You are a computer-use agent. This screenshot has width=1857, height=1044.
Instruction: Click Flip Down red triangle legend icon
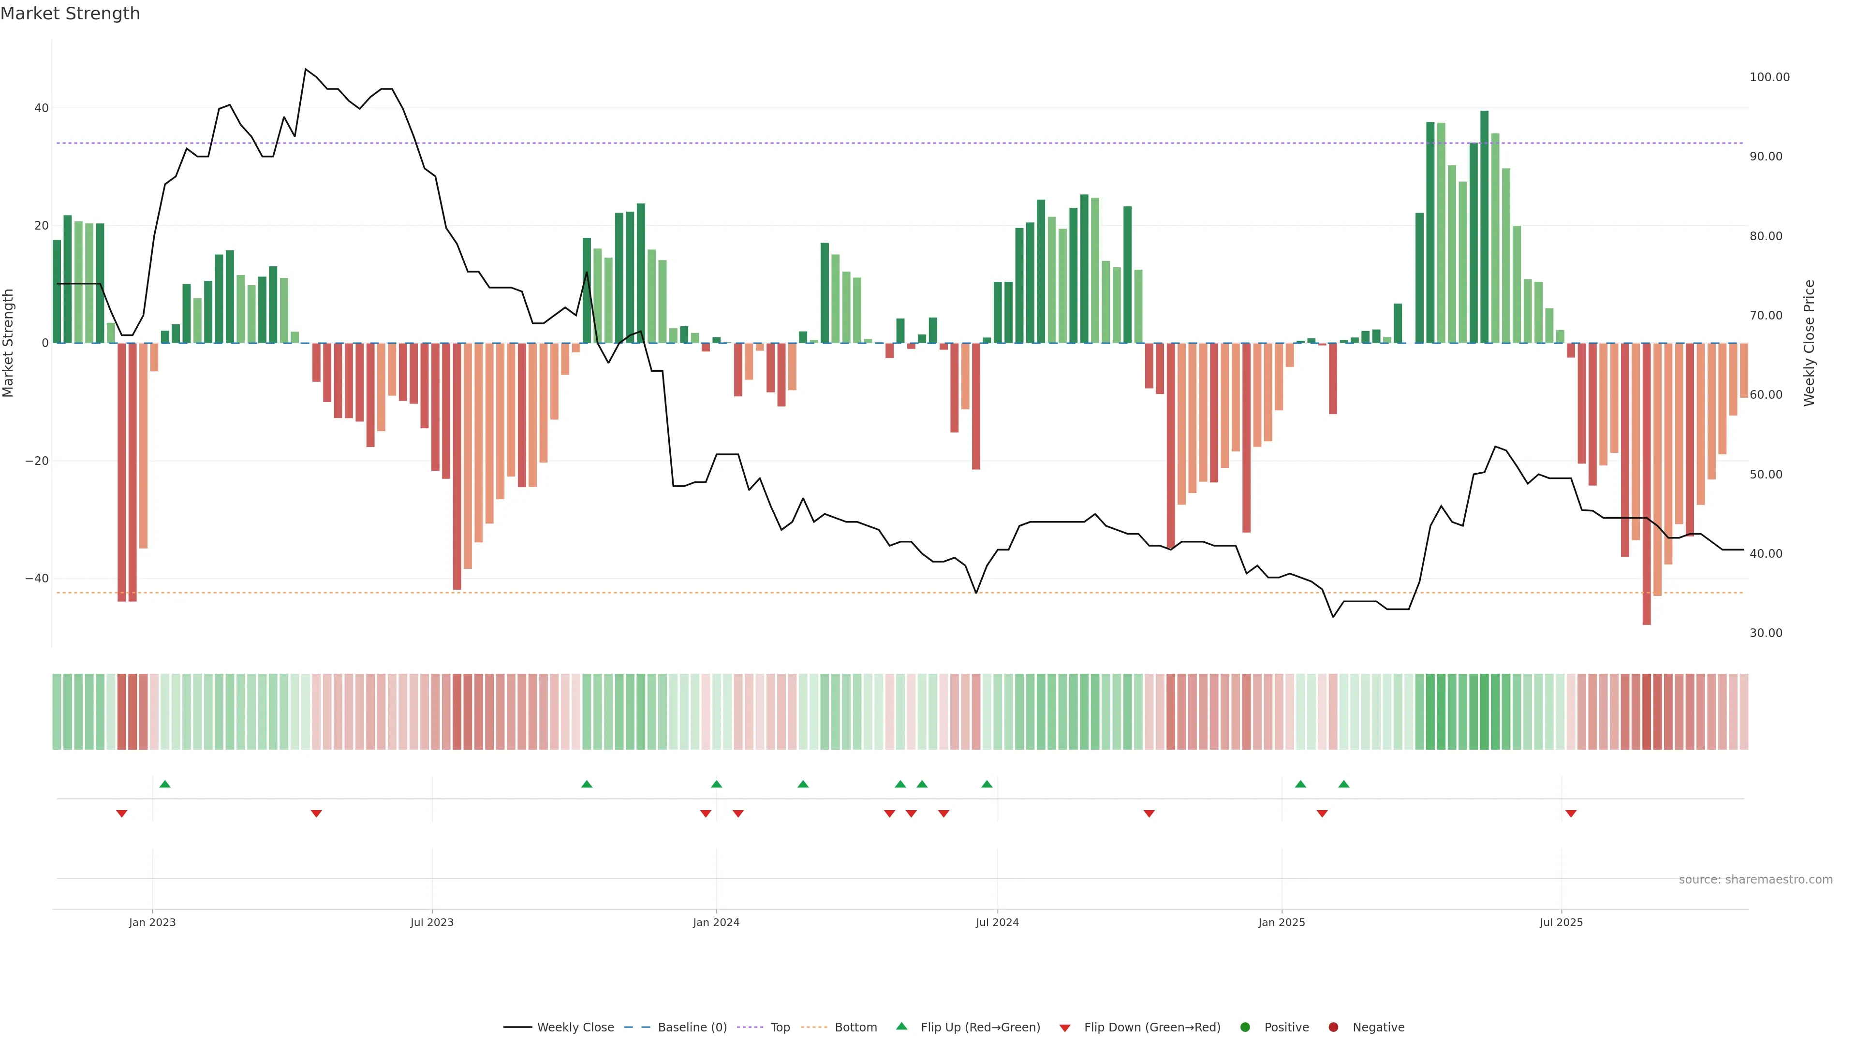click(1065, 1028)
